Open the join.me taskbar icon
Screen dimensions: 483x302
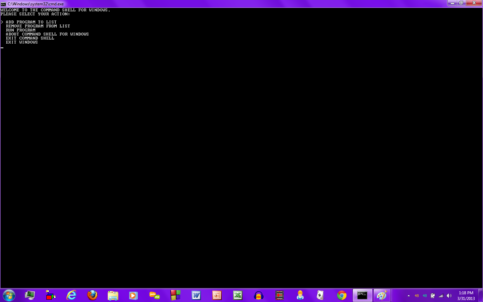click(154, 295)
